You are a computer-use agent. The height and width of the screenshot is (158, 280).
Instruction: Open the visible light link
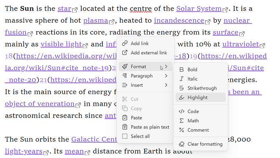(x=61, y=44)
